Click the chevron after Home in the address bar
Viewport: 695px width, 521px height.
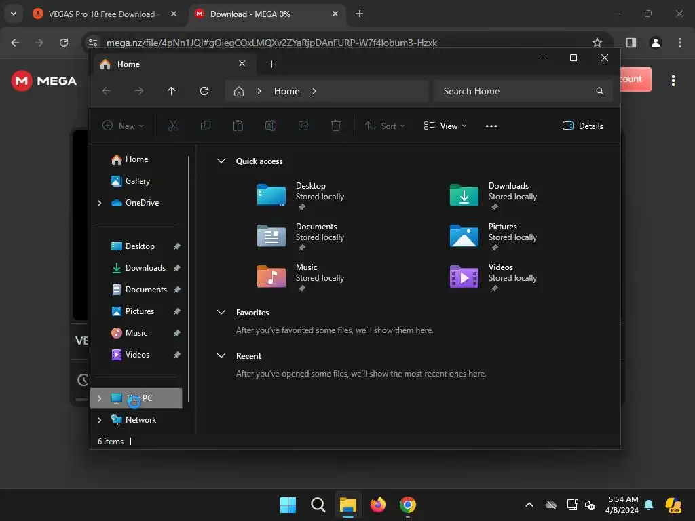click(314, 91)
